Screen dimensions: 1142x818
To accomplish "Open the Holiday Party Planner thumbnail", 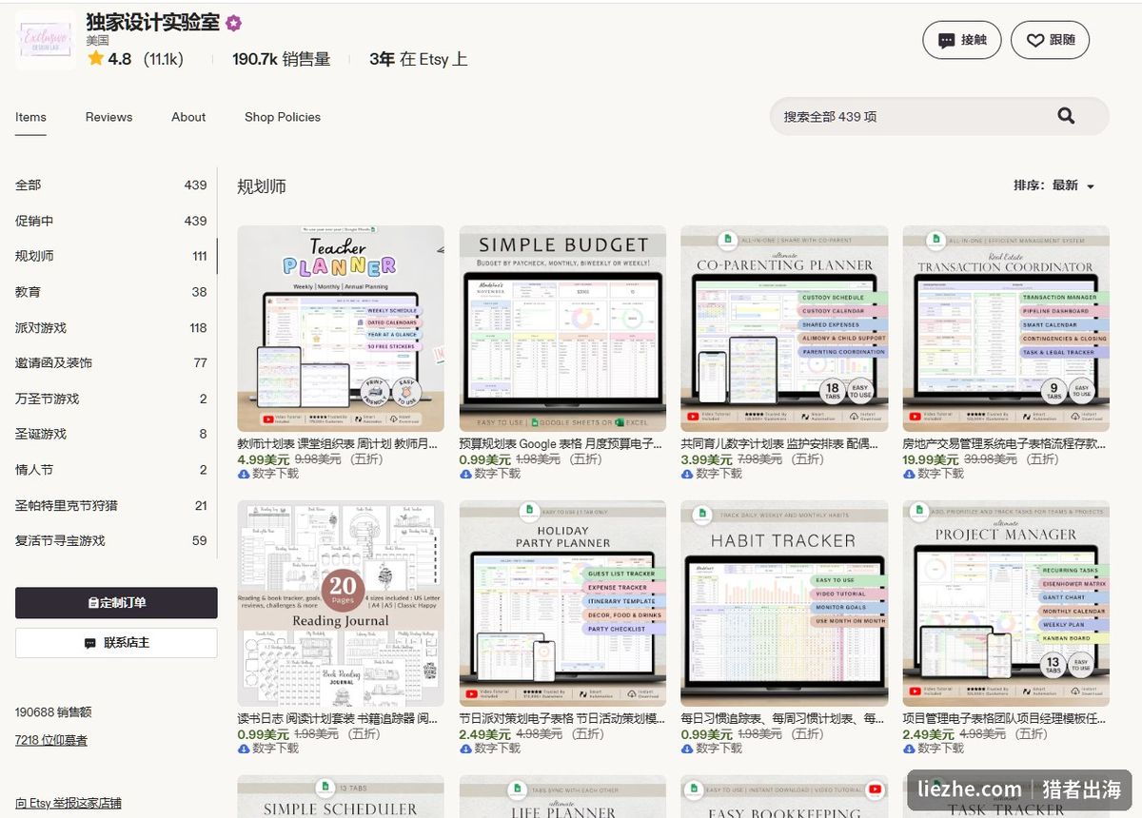I will 562,604.
